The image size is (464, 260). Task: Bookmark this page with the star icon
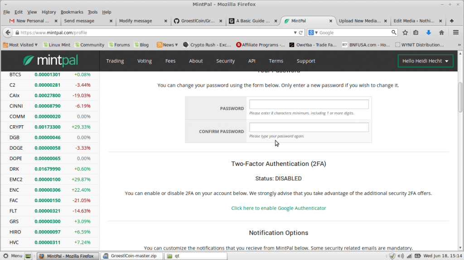(405, 33)
